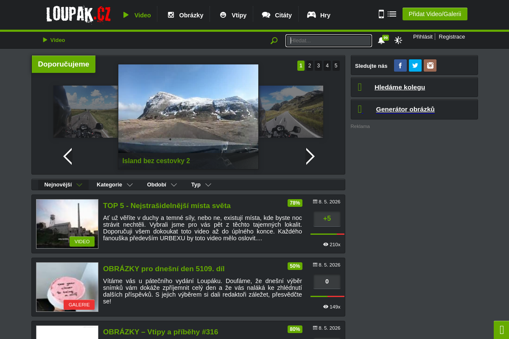
Task: Open the Loupak.cz logo homepage
Action: tap(78, 14)
